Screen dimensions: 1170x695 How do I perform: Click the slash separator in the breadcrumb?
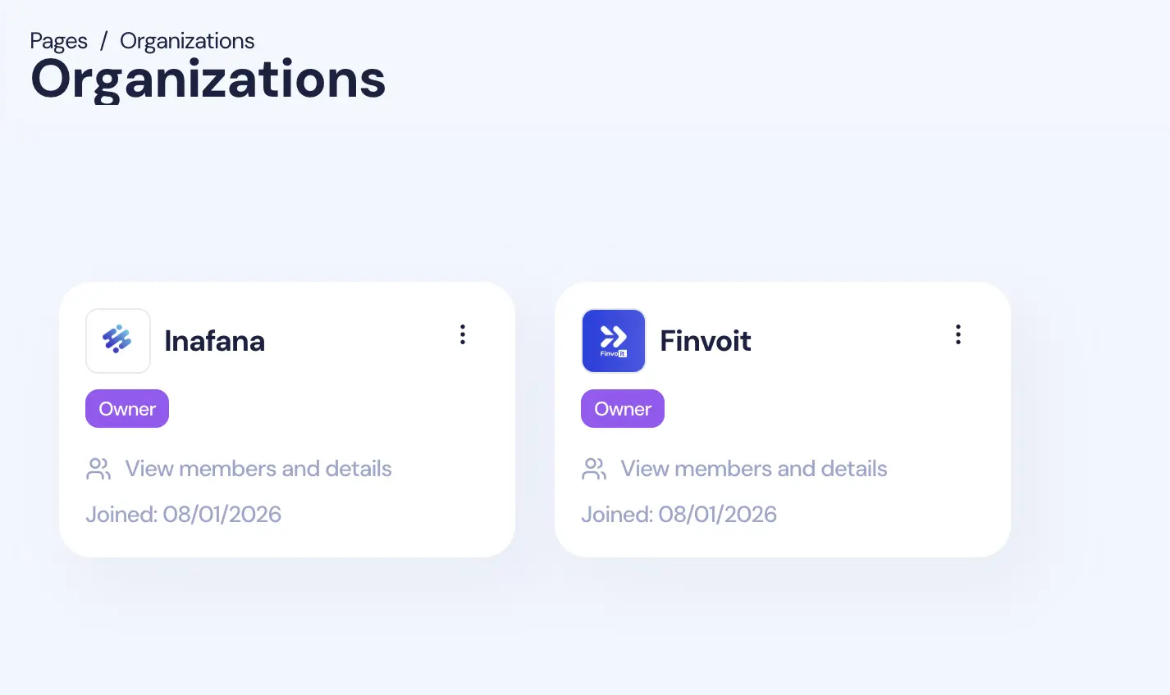[104, 41]
